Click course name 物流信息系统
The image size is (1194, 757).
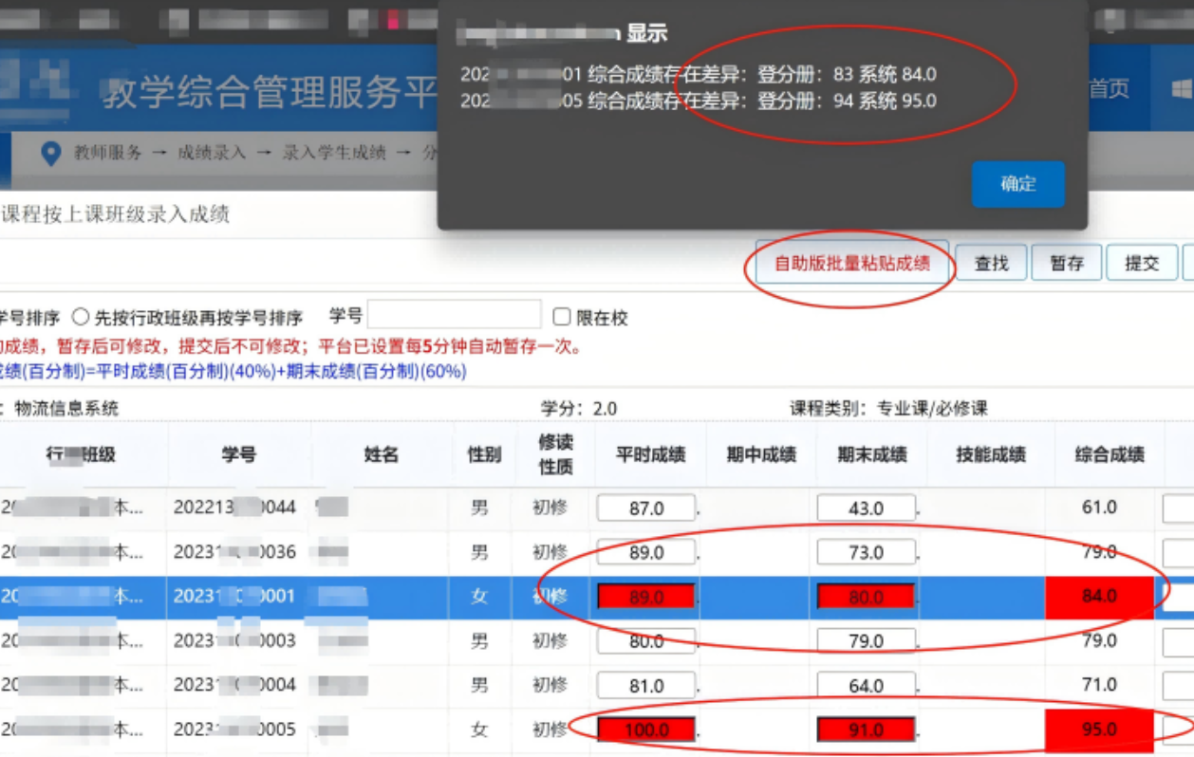point(66,409)
